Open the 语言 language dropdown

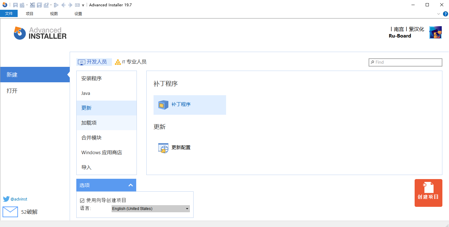coord(187,208)
